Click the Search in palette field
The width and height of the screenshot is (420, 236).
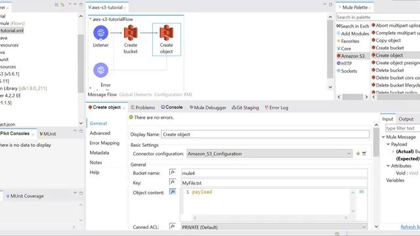click(378, 17)
